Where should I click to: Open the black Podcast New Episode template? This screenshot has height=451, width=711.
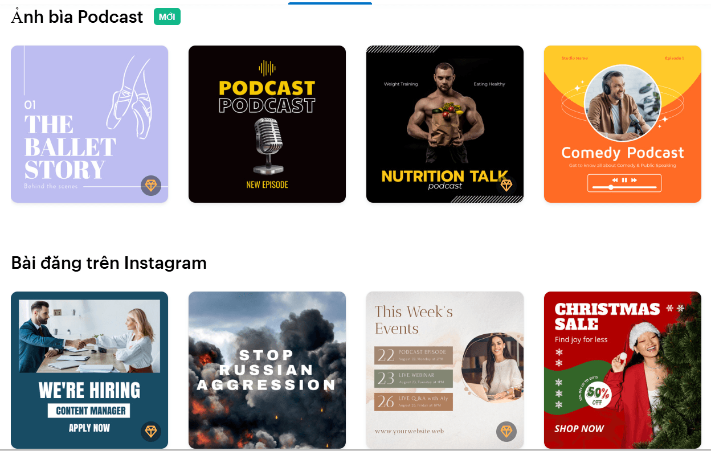(267, 124)
